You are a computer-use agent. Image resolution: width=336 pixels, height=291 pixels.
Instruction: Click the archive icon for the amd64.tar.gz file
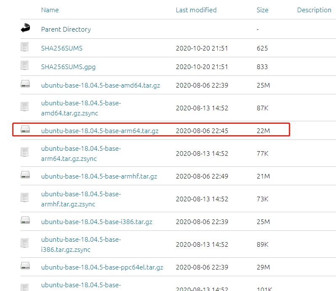click(x=25, y=84)
